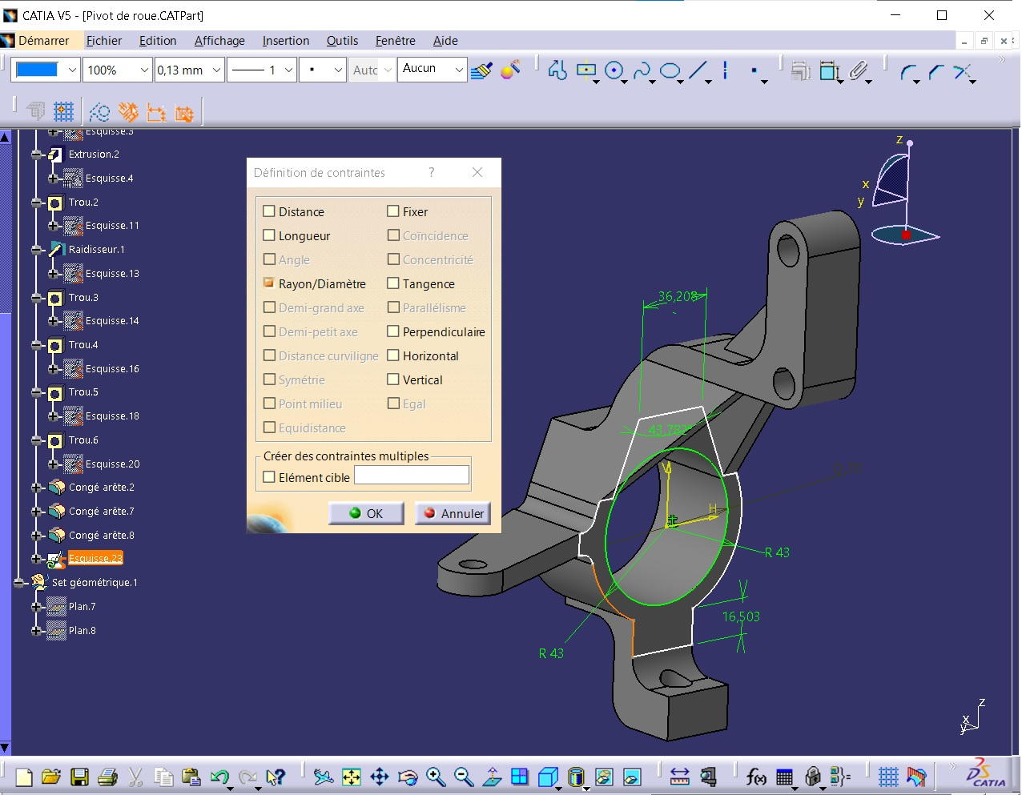Click the Pan view icon
Viewport: 1022px width, 795px height.
tap(380, 777)
